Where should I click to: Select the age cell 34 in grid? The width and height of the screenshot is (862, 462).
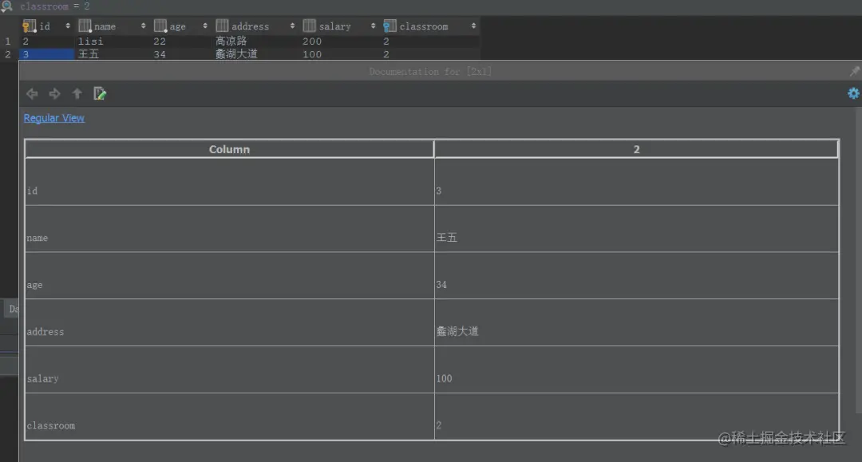pyautogui.click(x=181, y=54)
